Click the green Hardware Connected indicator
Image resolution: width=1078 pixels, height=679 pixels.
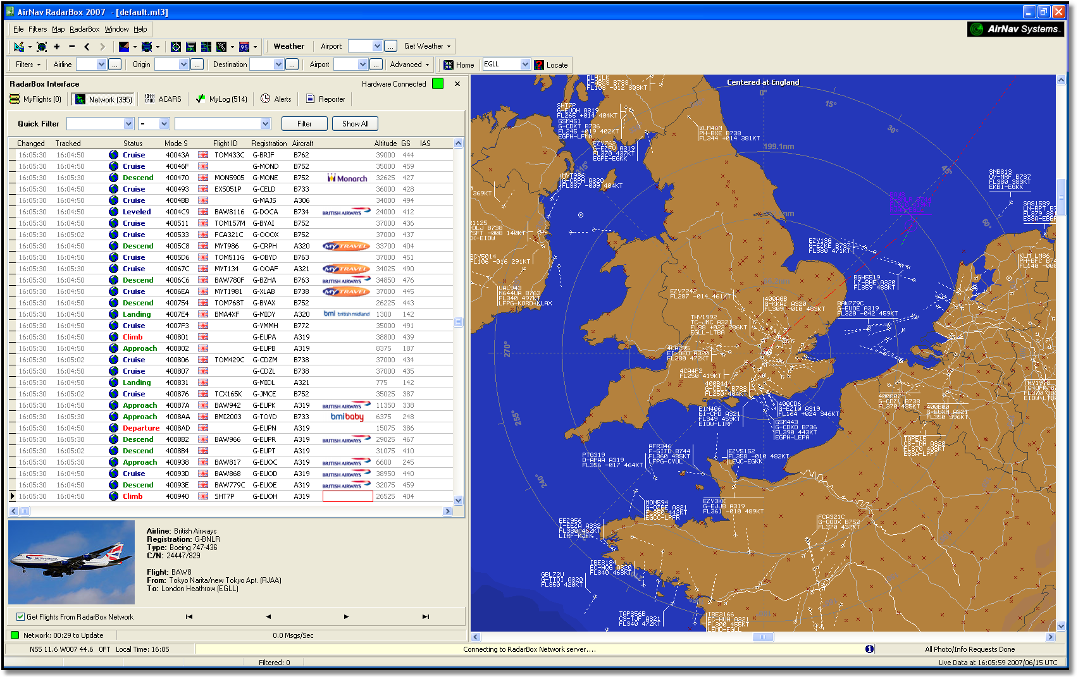pos(437,83)
